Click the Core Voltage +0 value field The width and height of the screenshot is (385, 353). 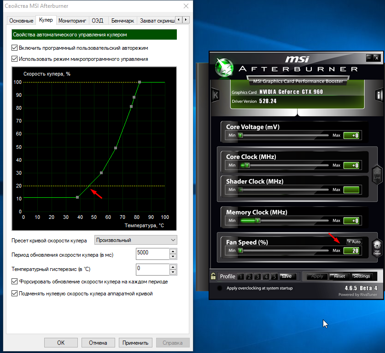click(x=351, y=135)
